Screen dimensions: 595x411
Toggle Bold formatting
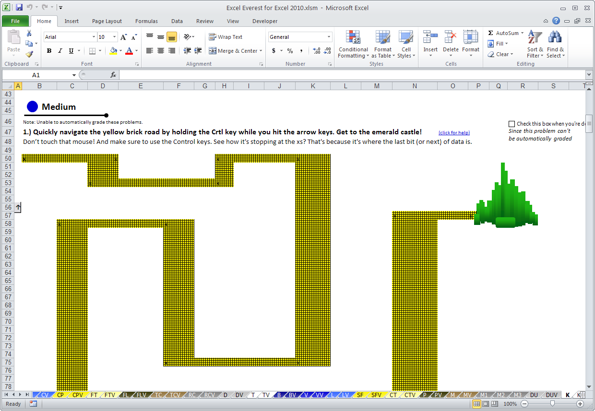[49, 51]
